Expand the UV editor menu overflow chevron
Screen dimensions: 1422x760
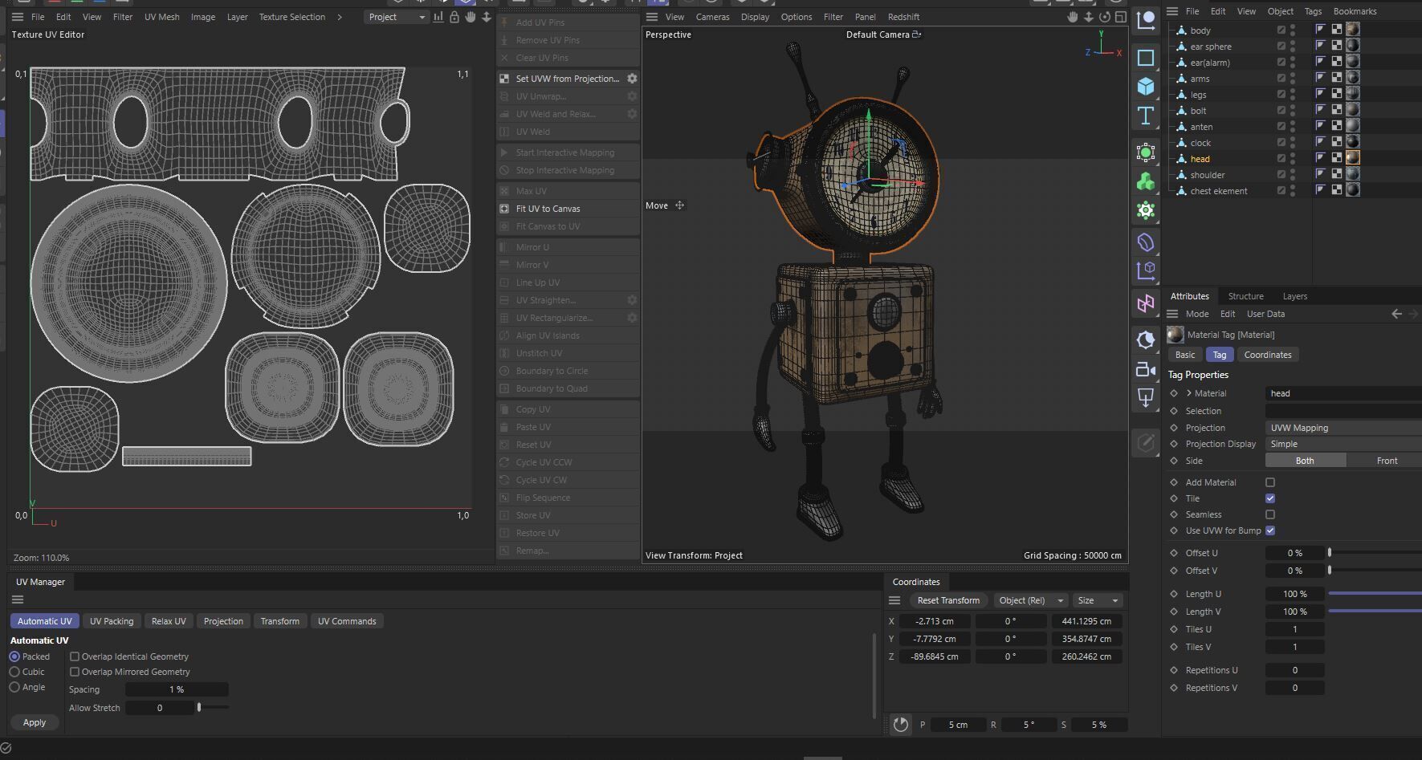coord(340,17)
